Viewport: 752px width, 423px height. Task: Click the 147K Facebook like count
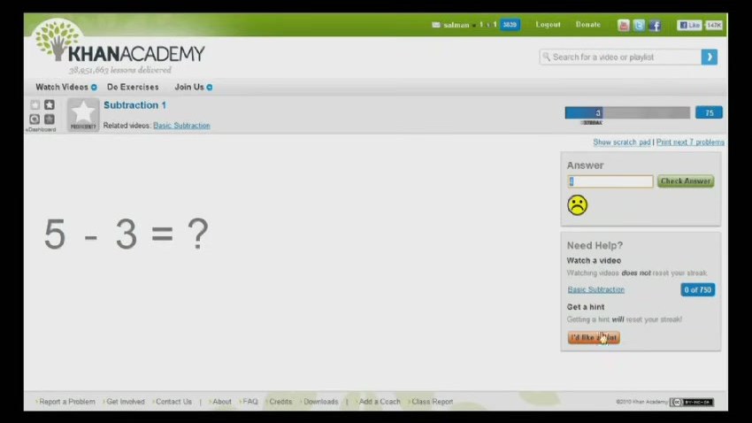tap(714, 25)
